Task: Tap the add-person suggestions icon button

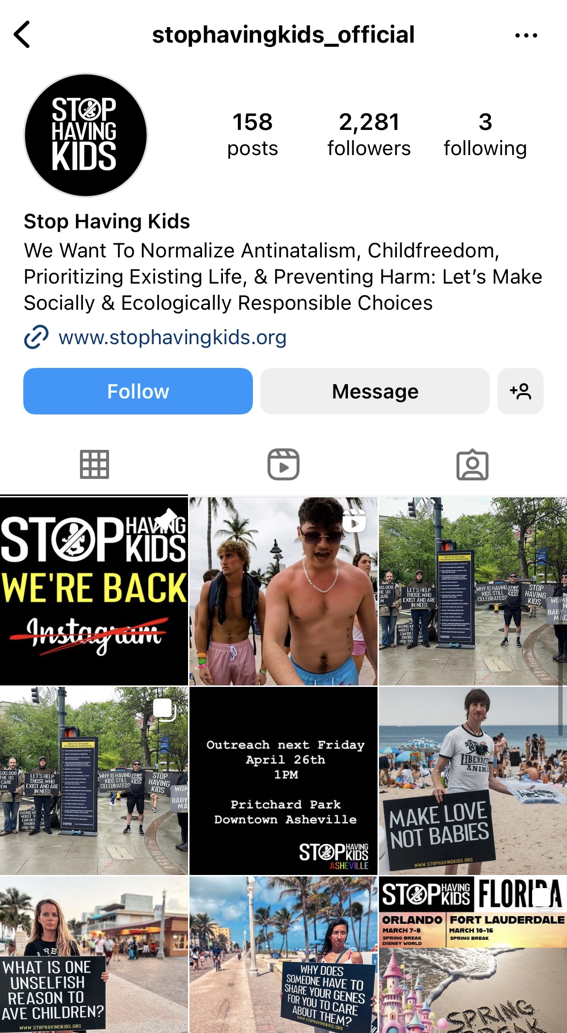Action: (520, 391)
